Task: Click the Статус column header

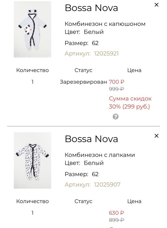Action: click(84, 70)
